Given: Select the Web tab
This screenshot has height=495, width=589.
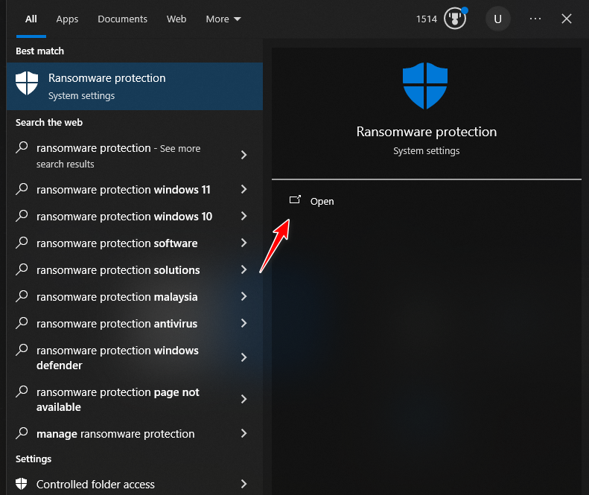Looking at the screenshot, I should click(x=176, y=19).
